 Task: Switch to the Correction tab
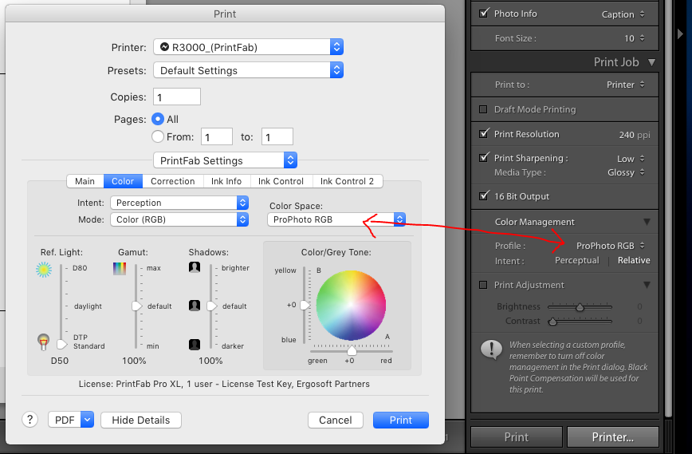tap(172, 181)
